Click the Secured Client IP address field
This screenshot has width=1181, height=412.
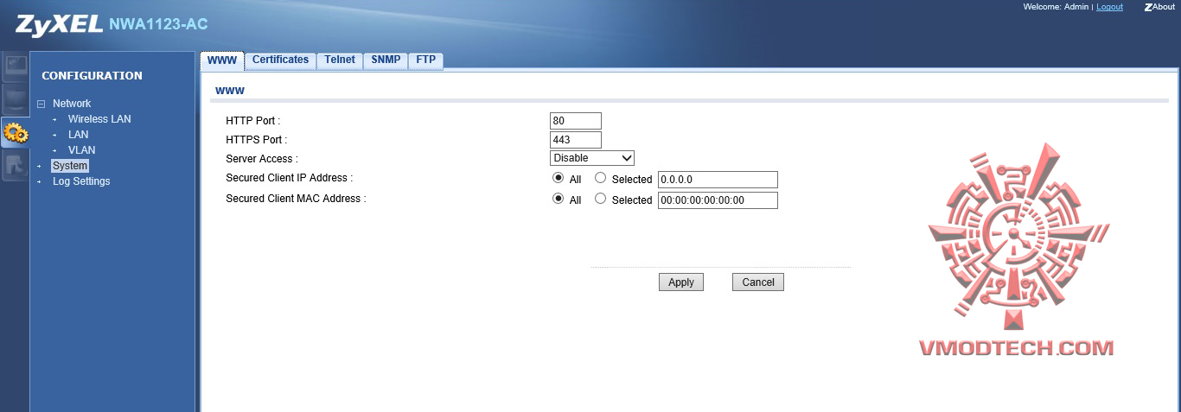[718, 180]
